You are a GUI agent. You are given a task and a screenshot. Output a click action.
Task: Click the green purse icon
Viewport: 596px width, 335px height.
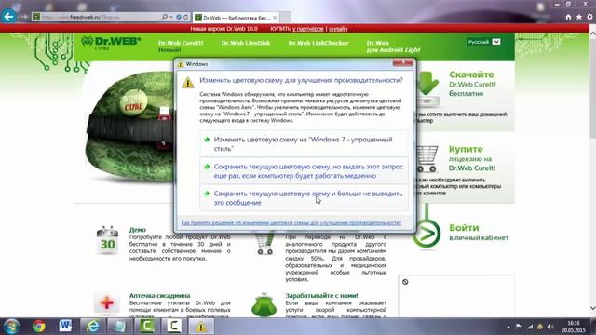tap(264, 304)
